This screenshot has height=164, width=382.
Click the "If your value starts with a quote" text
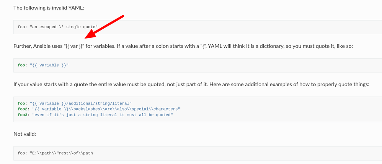52,84
